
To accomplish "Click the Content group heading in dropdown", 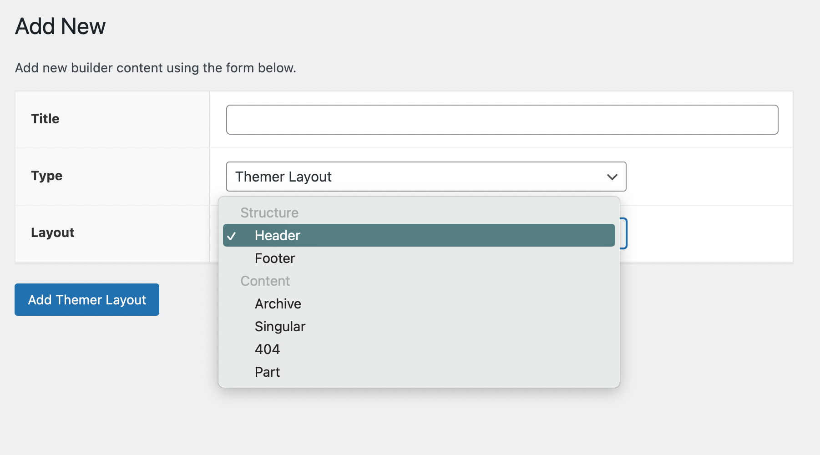I will click(265, 281).
